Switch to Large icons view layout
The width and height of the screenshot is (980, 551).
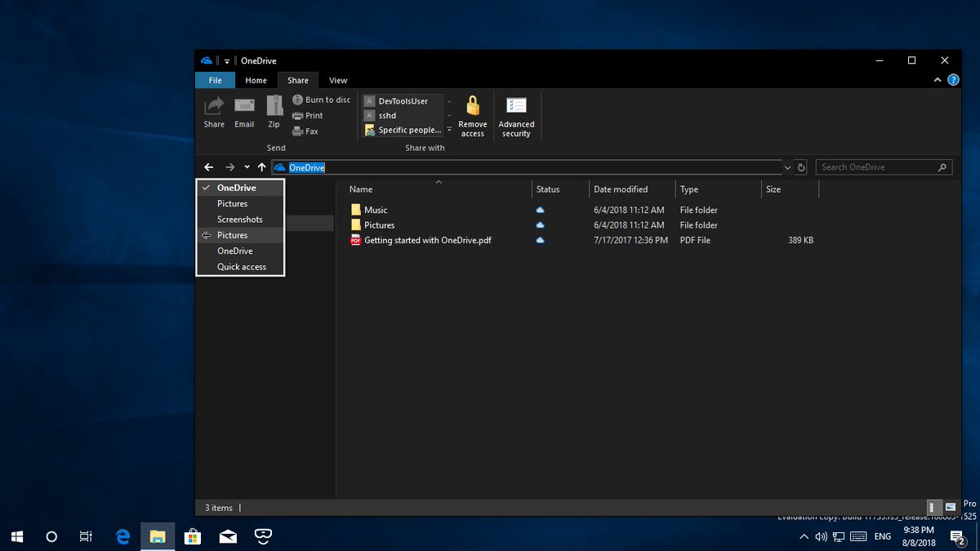click(x=950, y=508)
